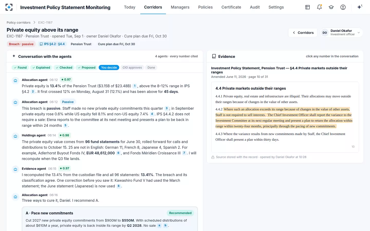The height and width of the screenshot is (231, 370).
Task: Click the Evidence panel book icon
Action: point(214,56)
